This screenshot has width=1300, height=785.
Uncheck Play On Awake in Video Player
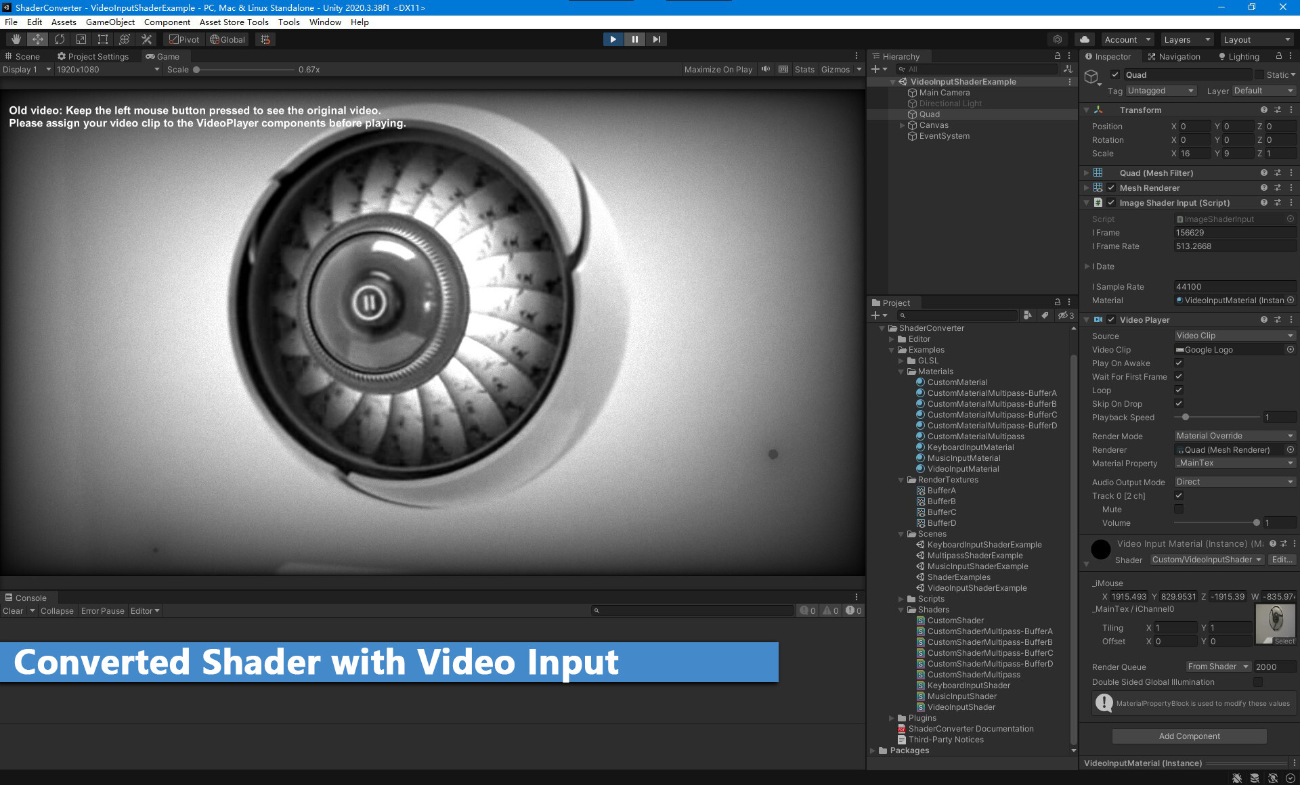(x=1179, y=363)
